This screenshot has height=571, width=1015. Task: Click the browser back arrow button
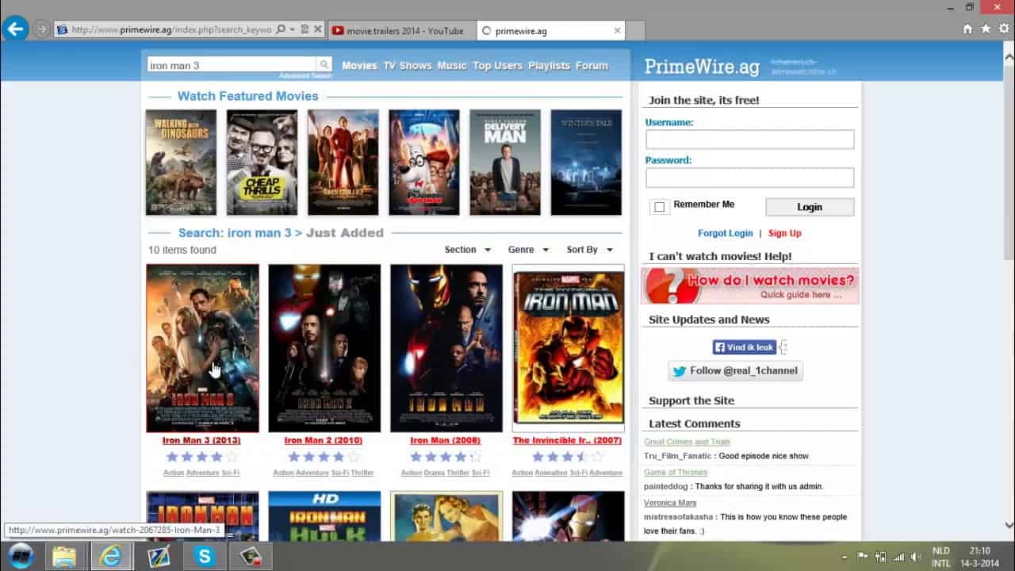point(15,29)
